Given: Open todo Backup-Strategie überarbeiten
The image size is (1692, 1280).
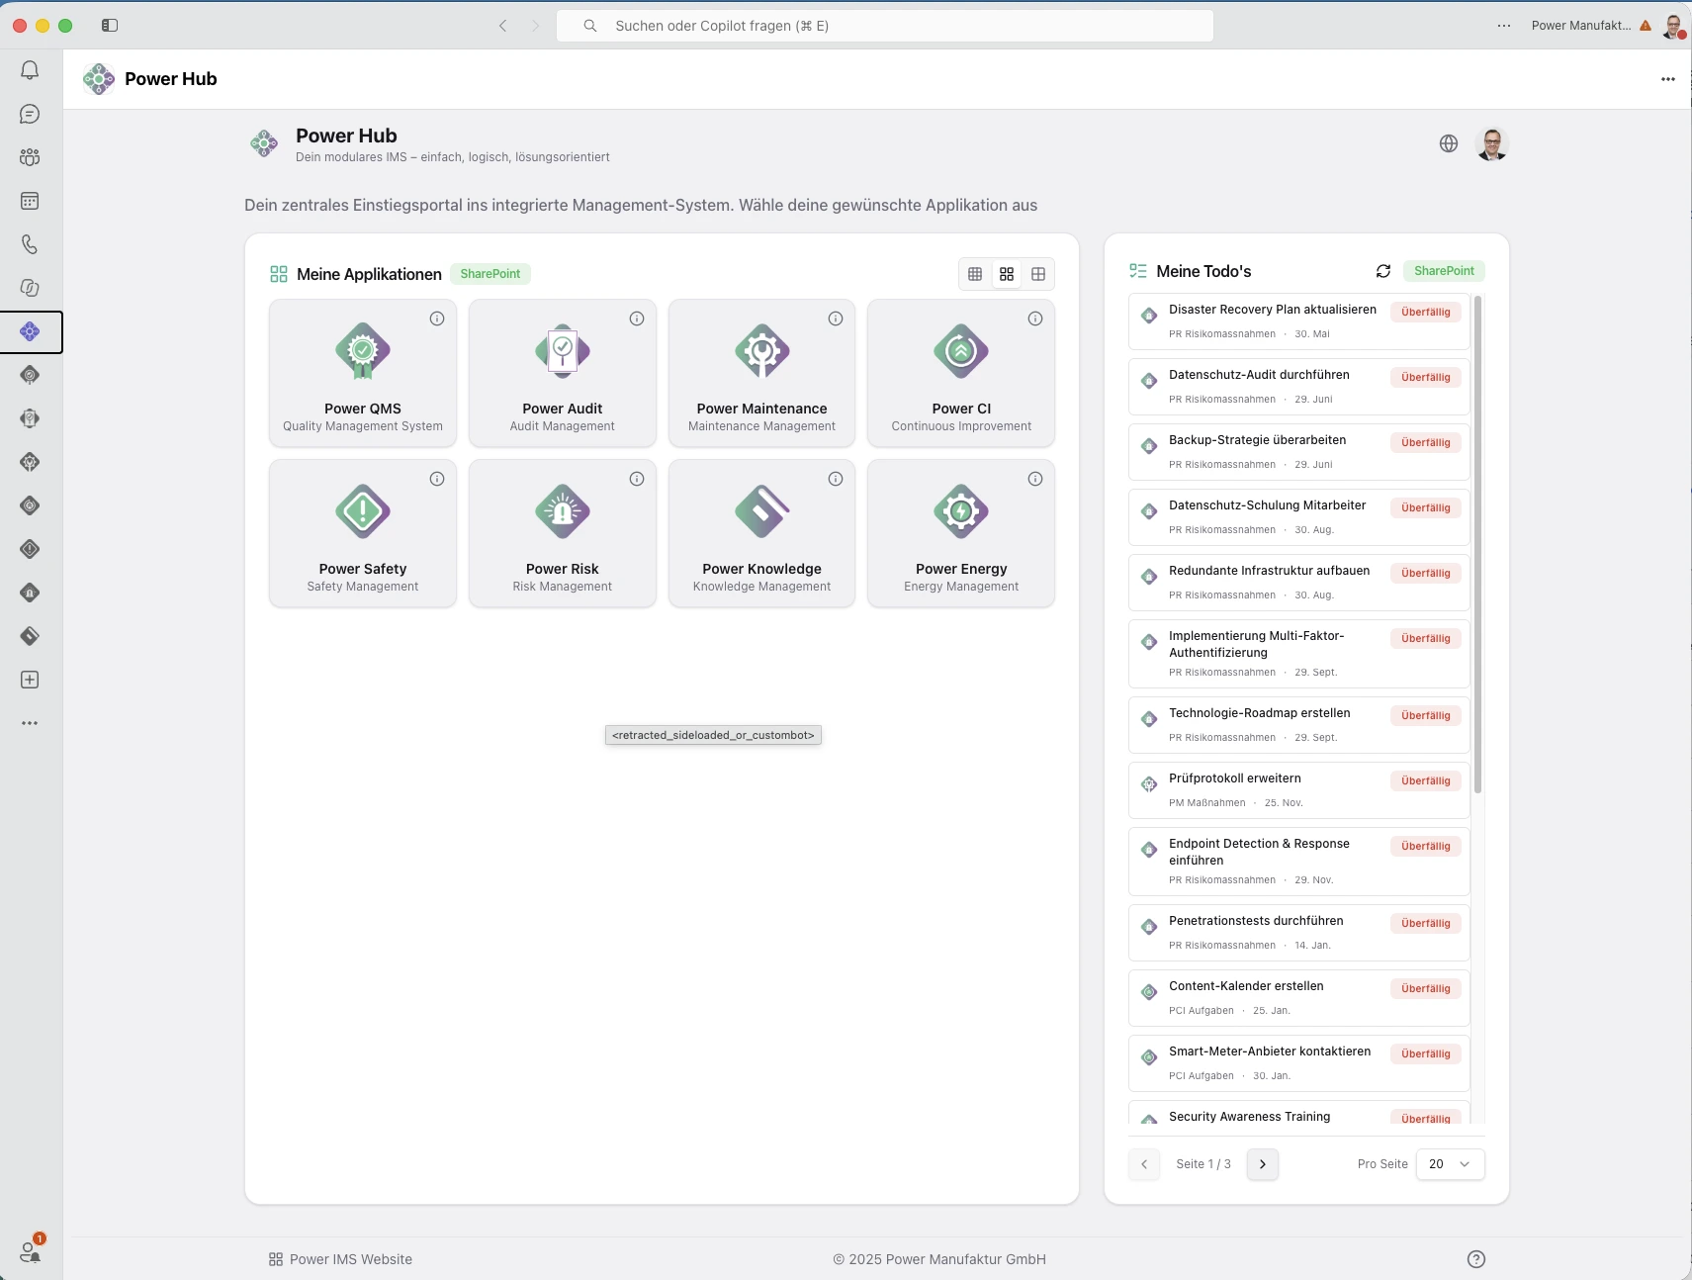Looking at the screenshot, I should [x=1298, y=452].
